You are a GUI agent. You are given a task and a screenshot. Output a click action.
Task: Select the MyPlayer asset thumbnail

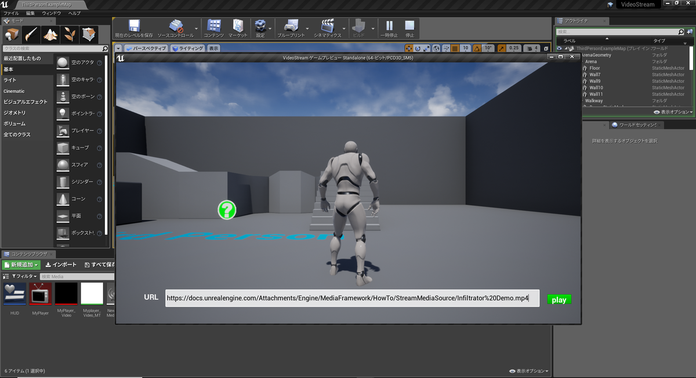[x=41, y=293]
